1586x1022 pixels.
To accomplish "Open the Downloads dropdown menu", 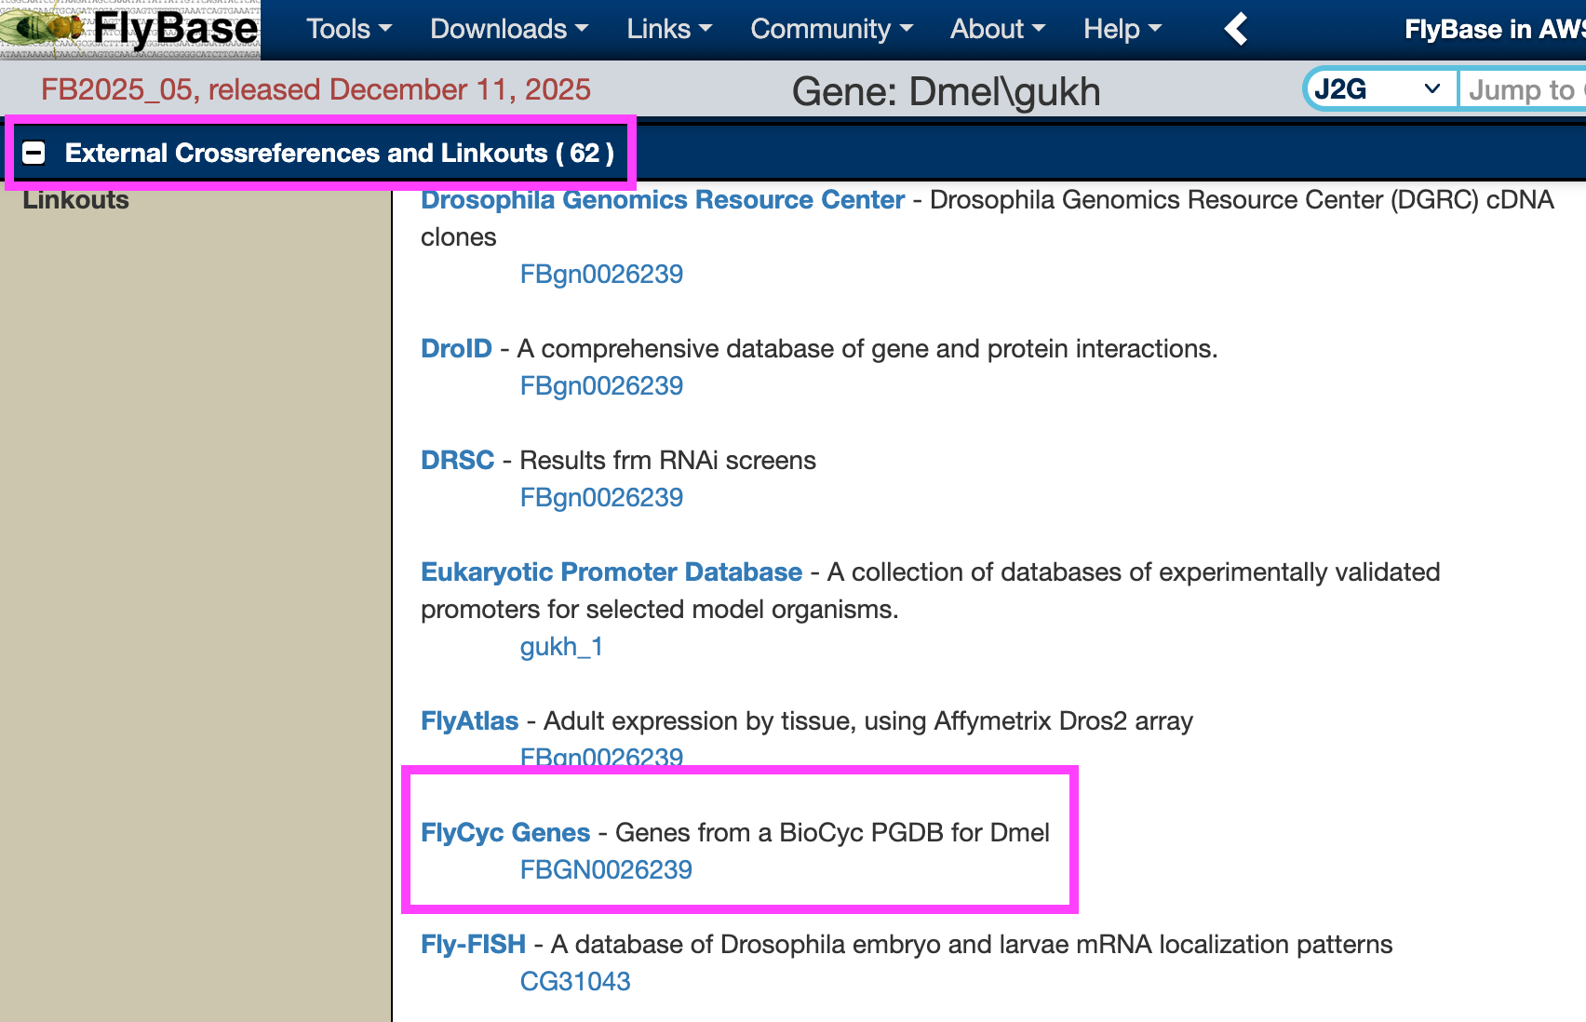I will 509,29.
